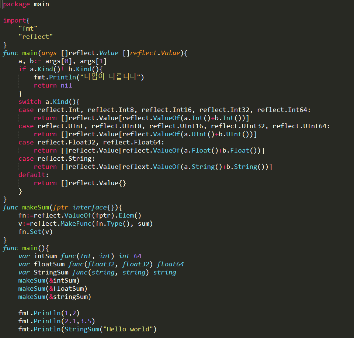This screenshot has height=338, width=354.
Task: Click the 'makeSum(&stringSum)' call
Action: (55, 297)
